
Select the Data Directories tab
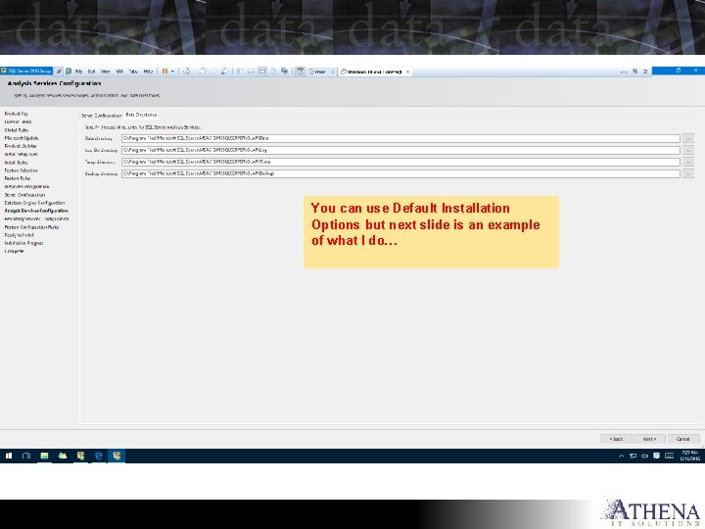coord(141,115)
